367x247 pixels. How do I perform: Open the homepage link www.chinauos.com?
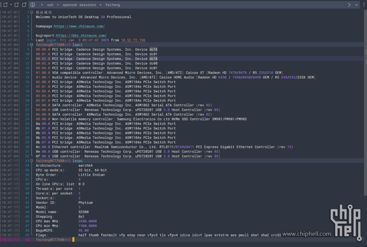click(79, 26)
